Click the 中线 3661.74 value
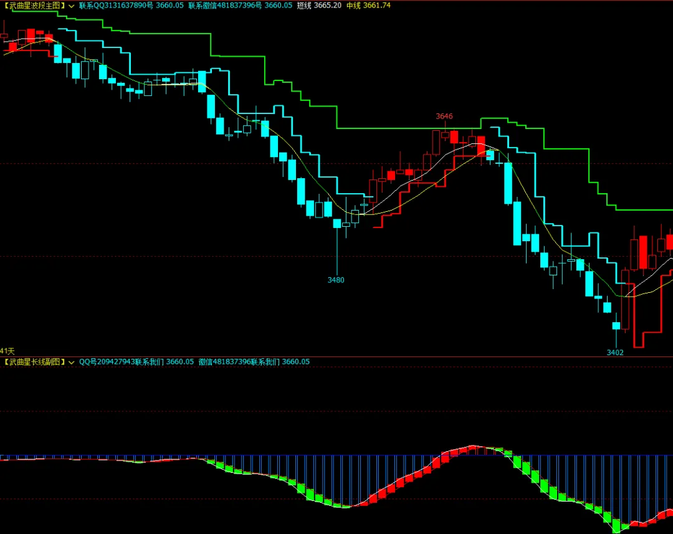 click(369, 6)
